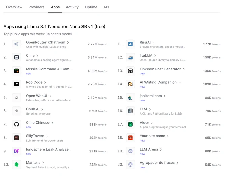Viewport: 229px width, 177px height.
Task: Click the 'new' badge under LLM Arena
Action: [142, 154]
